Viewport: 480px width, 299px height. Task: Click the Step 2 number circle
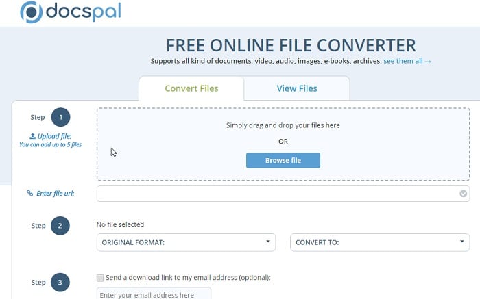pos(60,226)
